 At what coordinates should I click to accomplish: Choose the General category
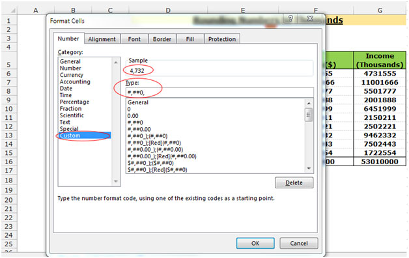tap(70, 61)
